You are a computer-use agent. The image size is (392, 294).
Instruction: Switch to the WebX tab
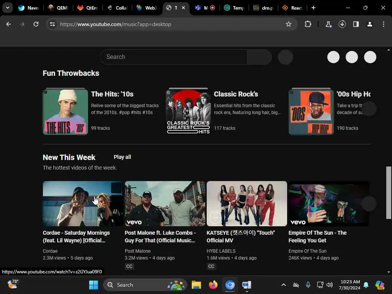147,8
